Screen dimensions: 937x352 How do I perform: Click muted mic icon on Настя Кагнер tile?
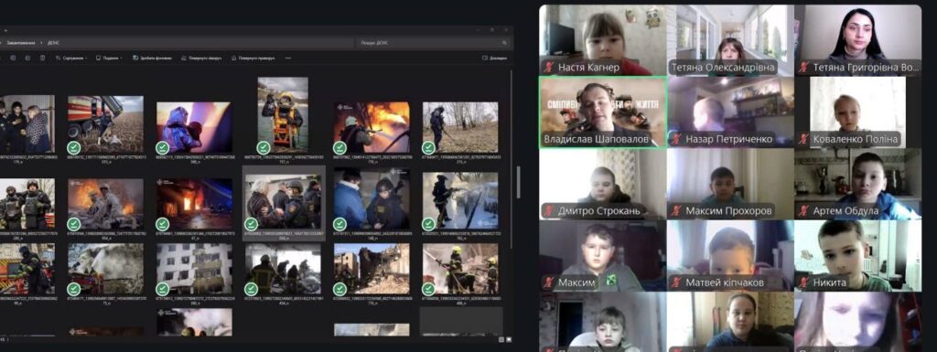[x=548, y=68]
